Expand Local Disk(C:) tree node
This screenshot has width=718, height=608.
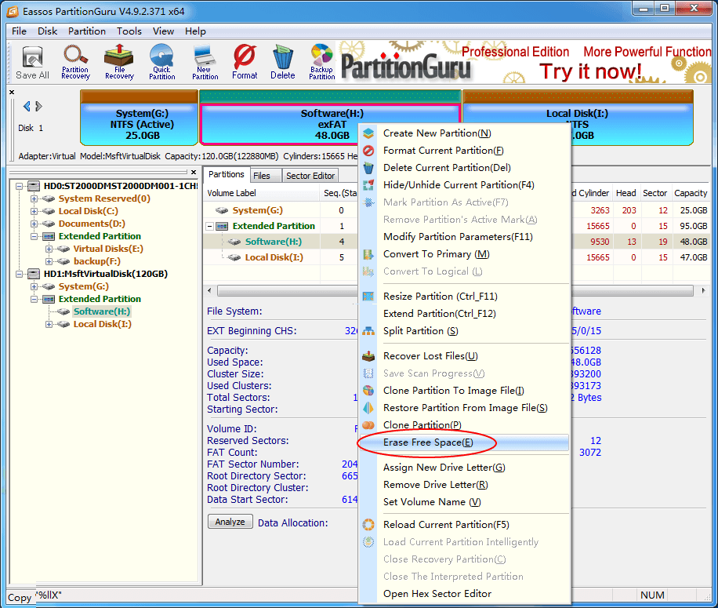click(x=34, y=211)
